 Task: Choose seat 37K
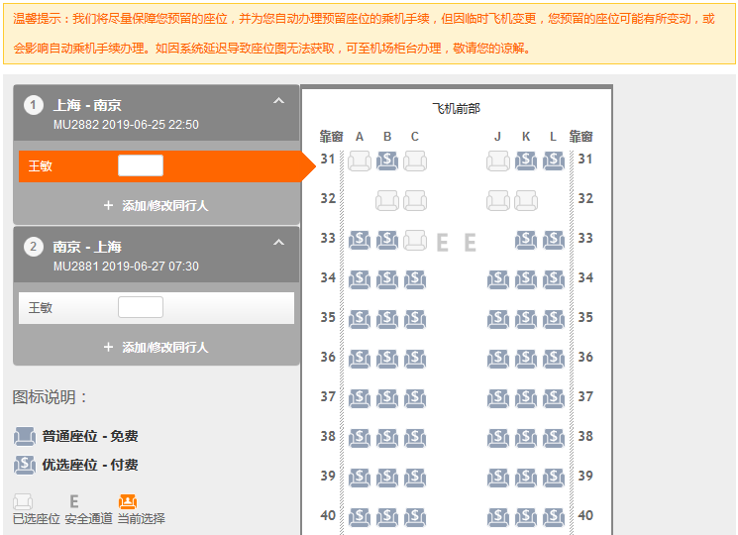[525, 398]
